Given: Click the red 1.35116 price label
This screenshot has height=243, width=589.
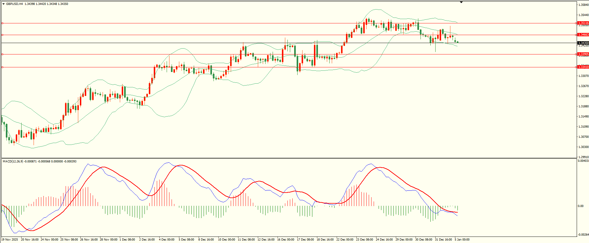Looking at the screenshot, I should coord(583,23).
